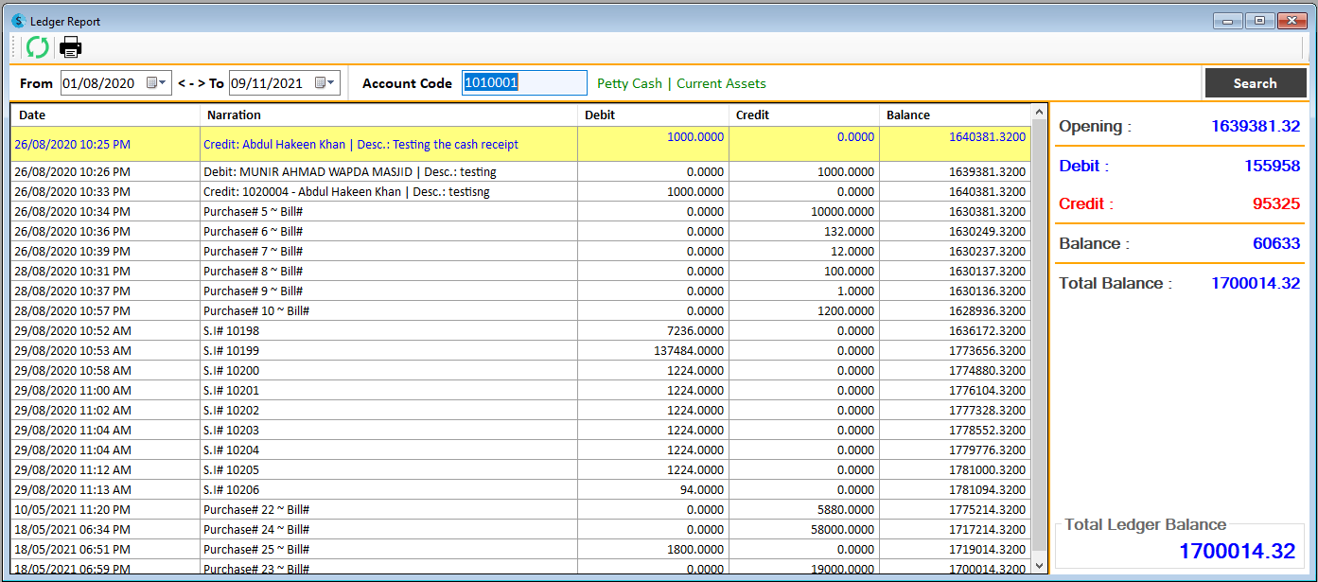1318x582 pixels.
Task: Click the Total Ledger Balance figure
Action: [1237, 551]
